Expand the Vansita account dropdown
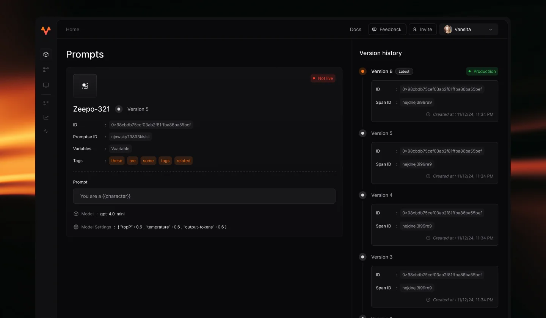Viewport: 546px width, 318px height. pos(469,30)
